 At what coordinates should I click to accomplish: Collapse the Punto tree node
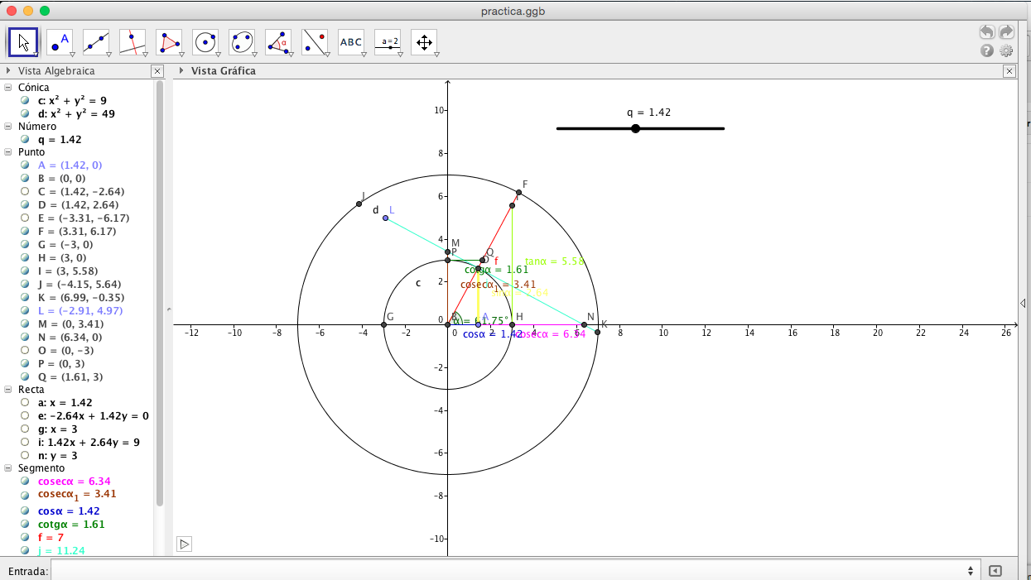tap(7, 151)
